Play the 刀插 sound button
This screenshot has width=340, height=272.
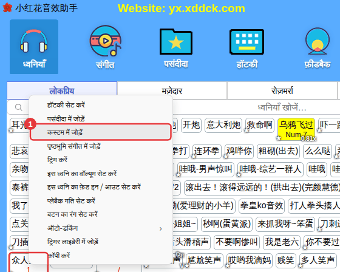[19, 242]
